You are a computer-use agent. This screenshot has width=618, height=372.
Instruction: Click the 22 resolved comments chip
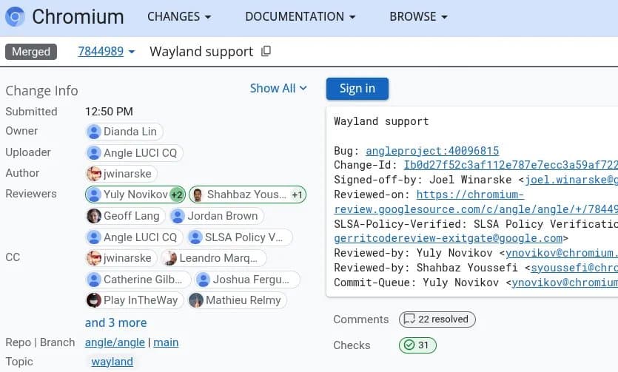437,319
